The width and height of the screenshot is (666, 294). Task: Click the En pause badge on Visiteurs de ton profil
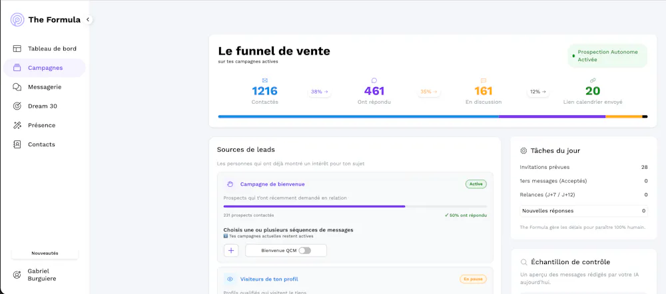pyautogui.click(x=473, y=279)
